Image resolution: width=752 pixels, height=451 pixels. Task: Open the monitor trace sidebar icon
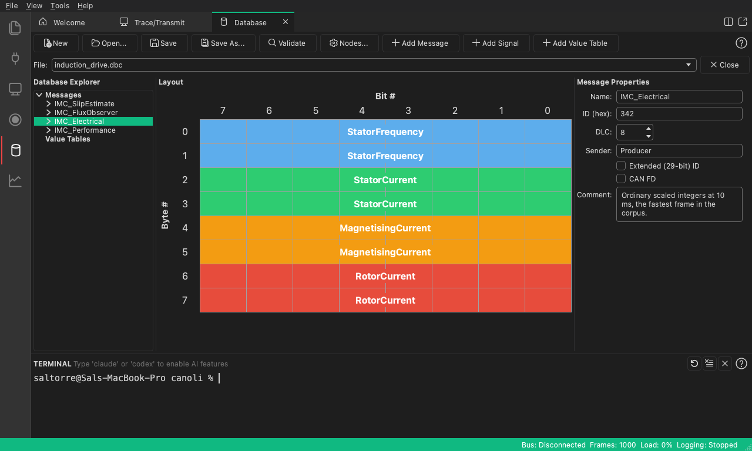15,89
